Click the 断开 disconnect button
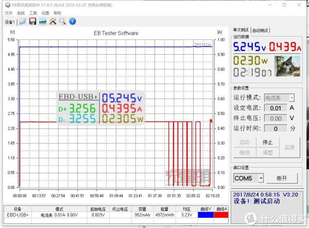Screen dimensions: 309x228 282,178
